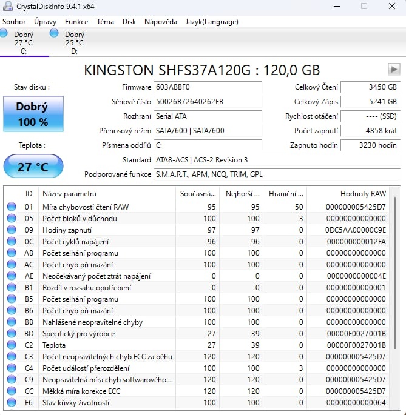Click the status orb for attribute C9
The width and height of the screenshot is (406, 415).
12,379
